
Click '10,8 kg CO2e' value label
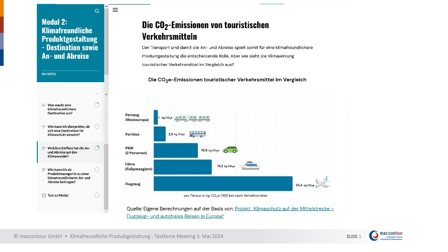pyautogui.click(x=210, y=150)
